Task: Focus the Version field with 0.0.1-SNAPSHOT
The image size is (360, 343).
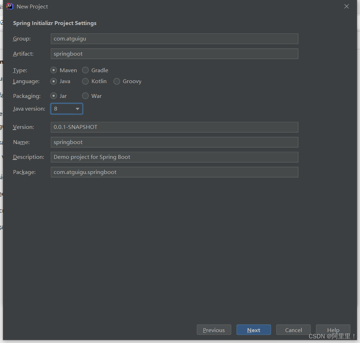Action: click(174, 127)
